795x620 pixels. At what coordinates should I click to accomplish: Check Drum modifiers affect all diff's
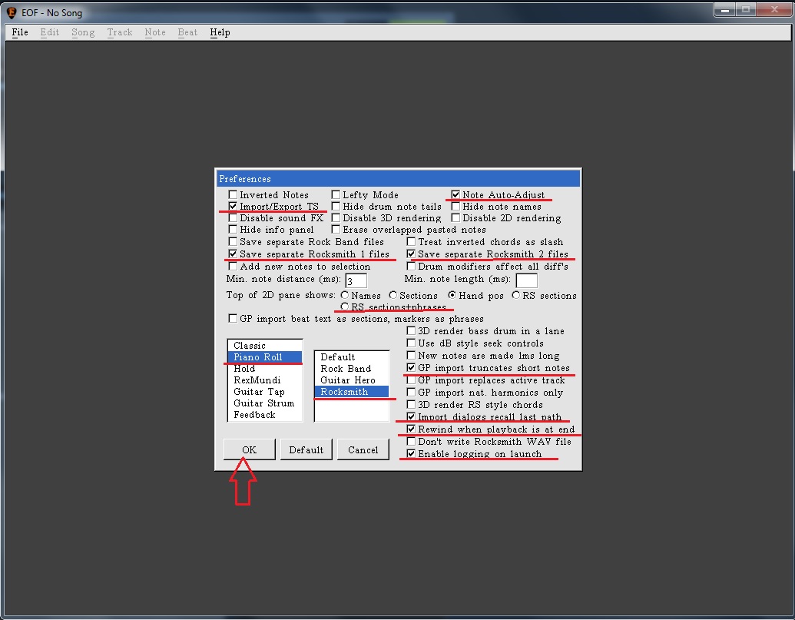click(x=411, y=266)
